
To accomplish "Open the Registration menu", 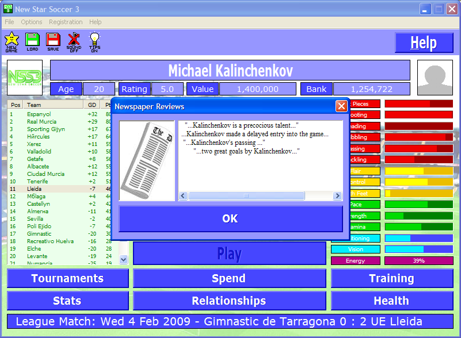I will pos(66,22).
